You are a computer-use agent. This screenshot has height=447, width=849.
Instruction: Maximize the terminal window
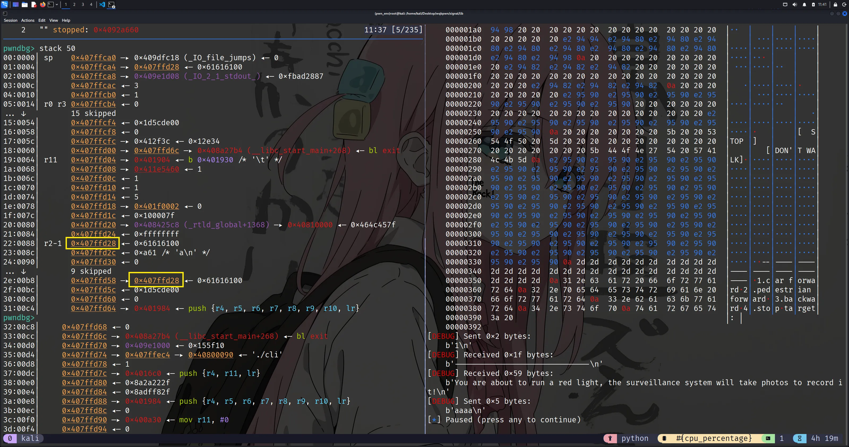(838, 14)
